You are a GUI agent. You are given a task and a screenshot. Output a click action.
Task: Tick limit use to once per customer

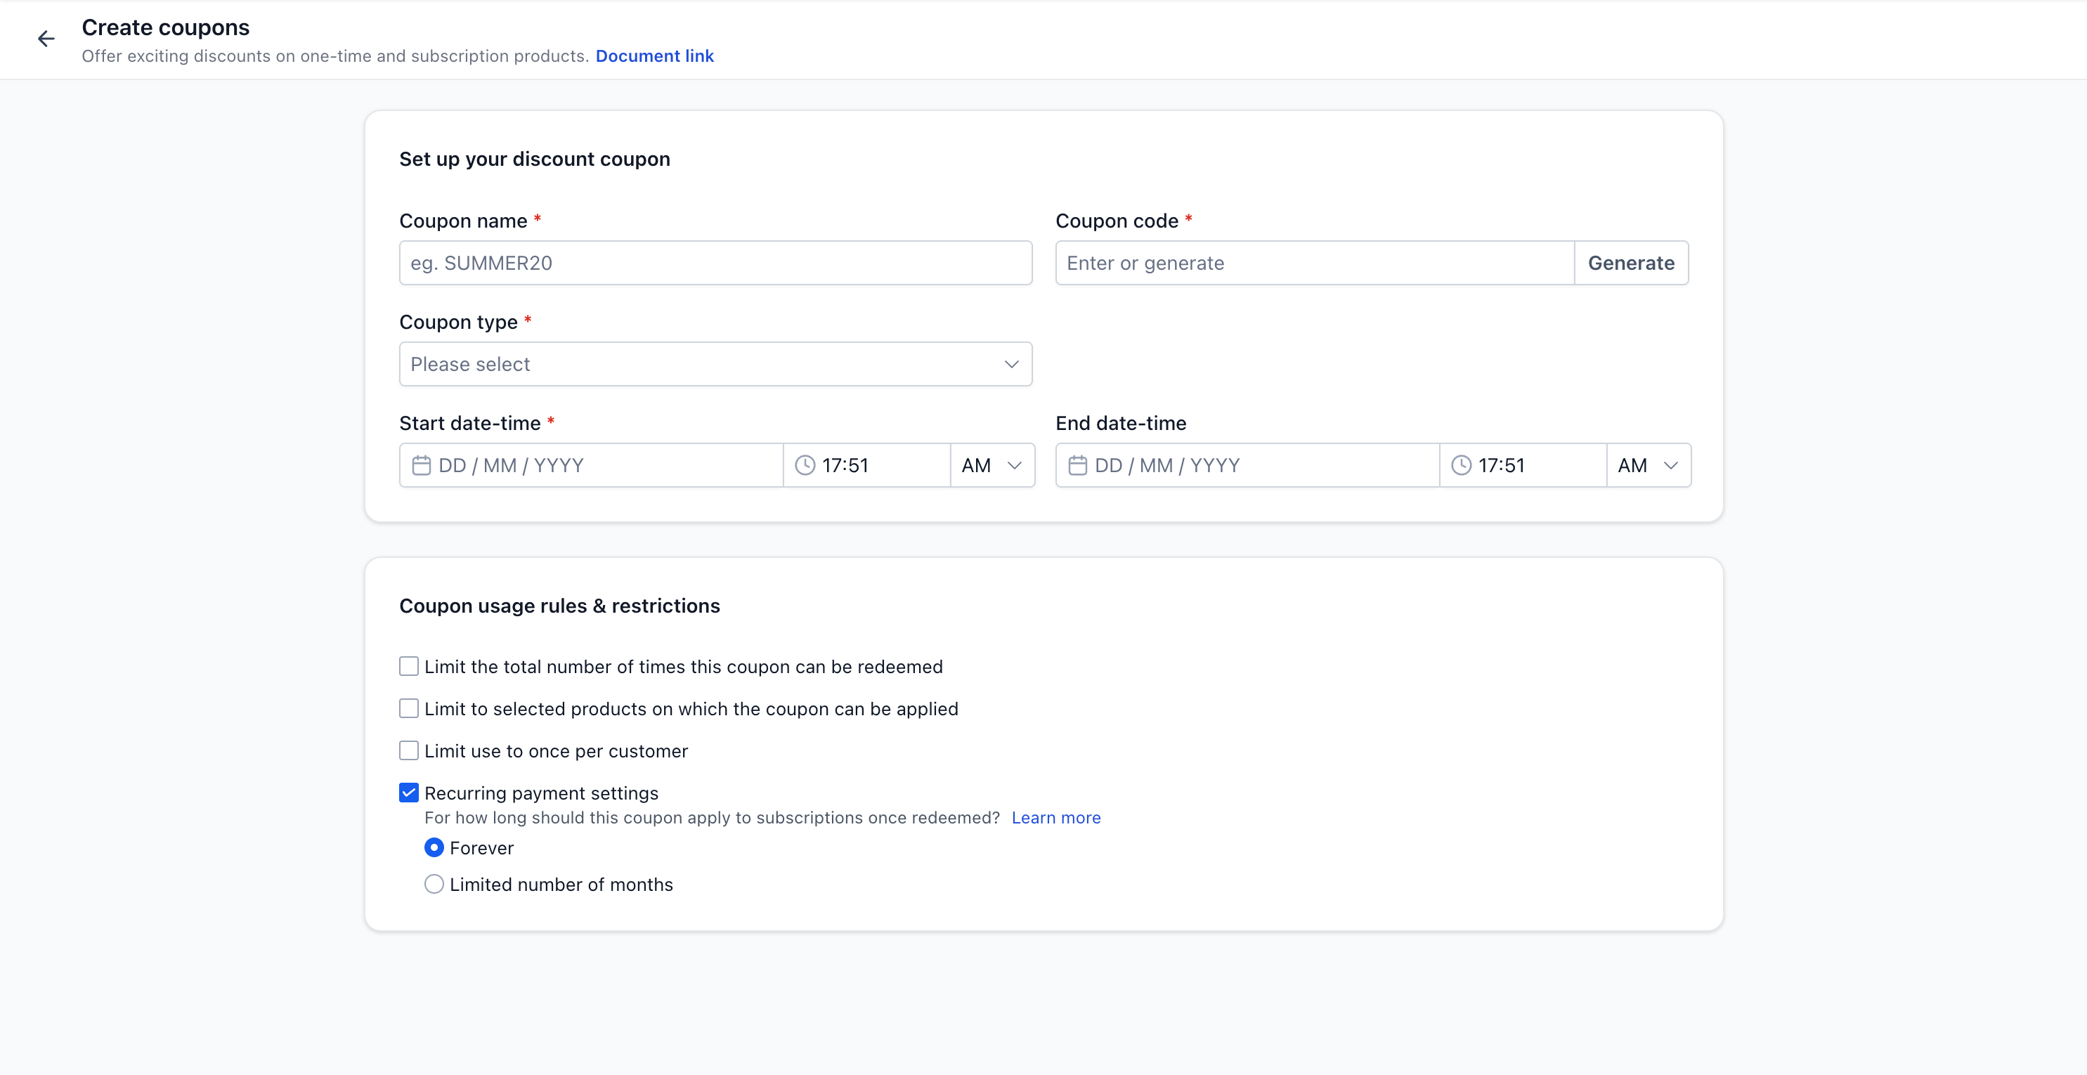(409, 751)
